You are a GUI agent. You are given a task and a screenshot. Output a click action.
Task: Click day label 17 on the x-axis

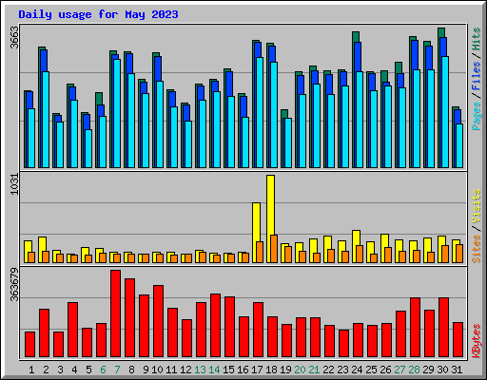[257, 370]
